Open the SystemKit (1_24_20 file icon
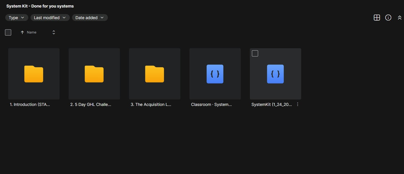 pyautogui.click(x=275, y=74)
